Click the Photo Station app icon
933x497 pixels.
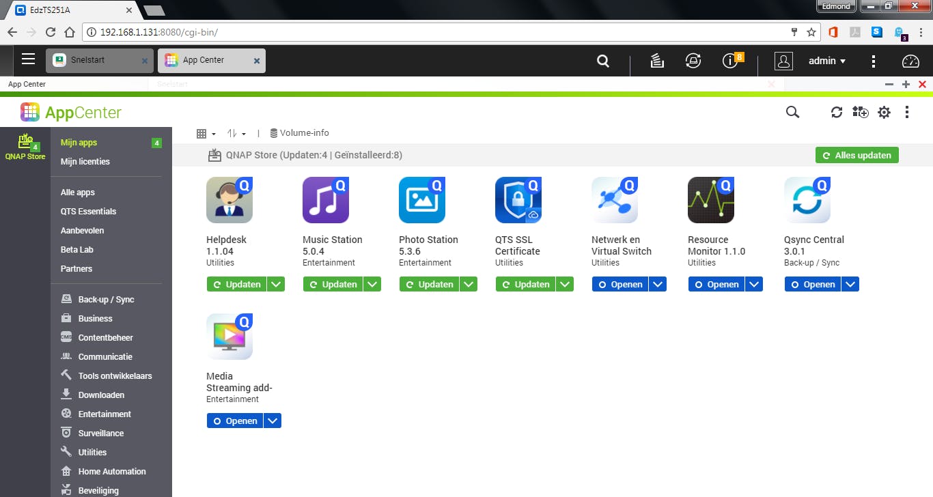click(422, 200)
